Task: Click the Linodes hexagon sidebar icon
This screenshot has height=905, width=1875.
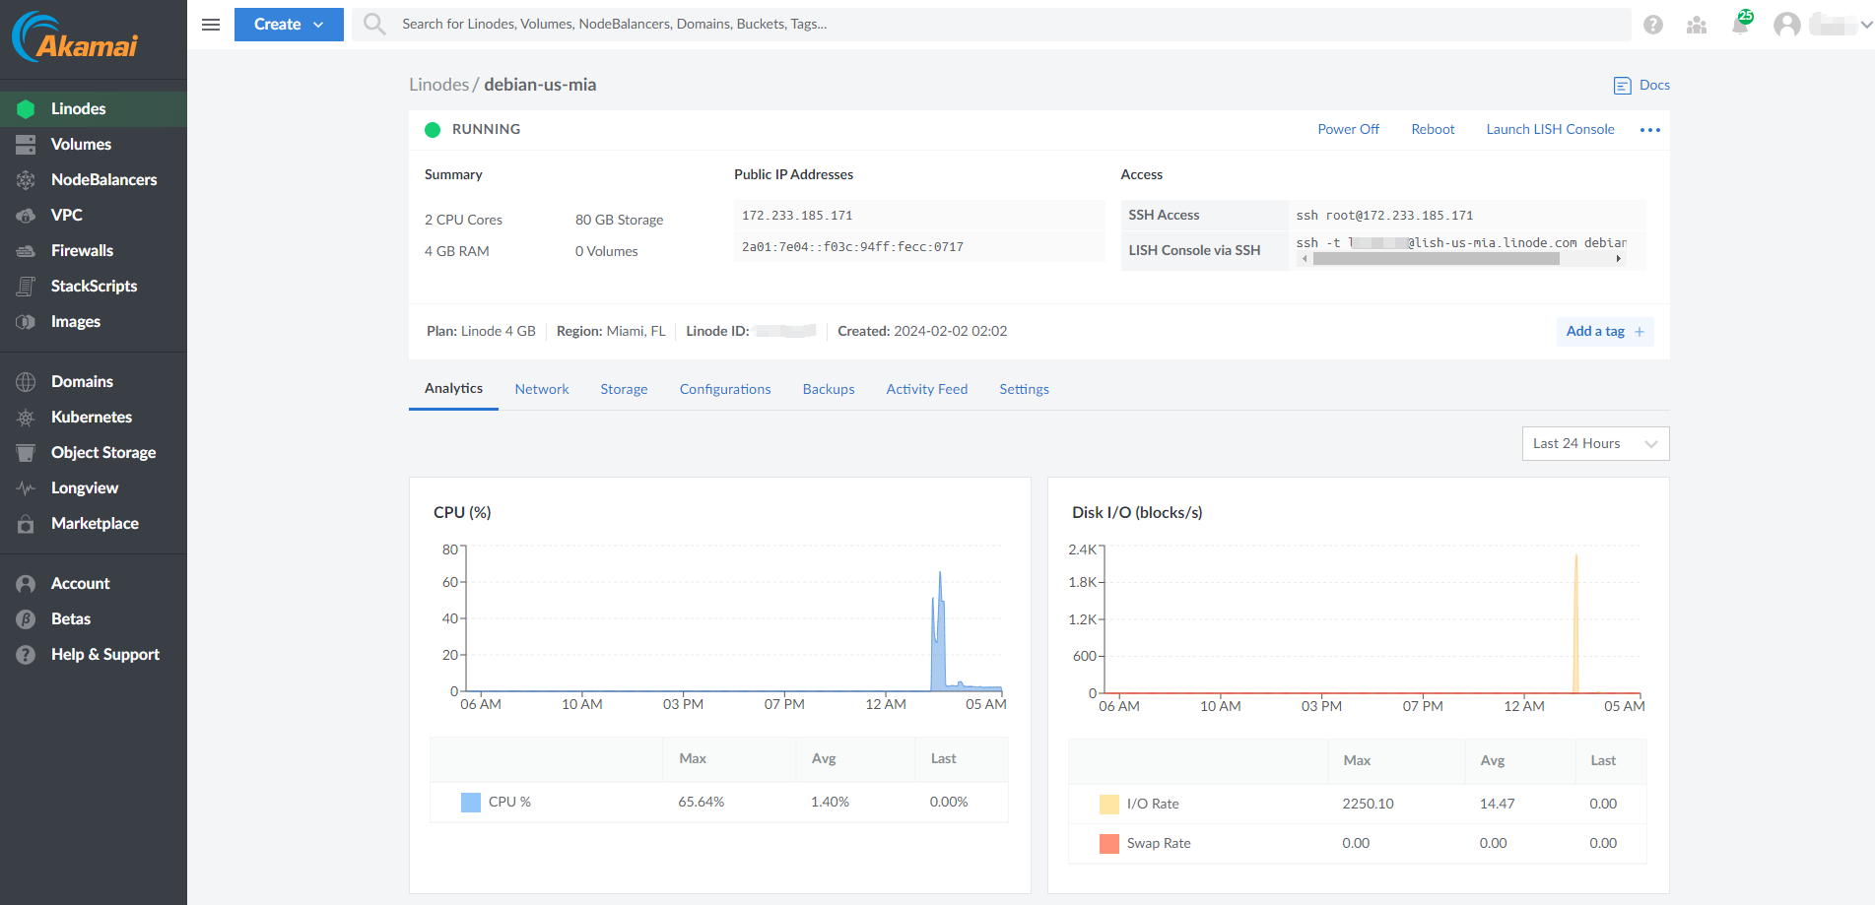Action: (x=26, y=108)
